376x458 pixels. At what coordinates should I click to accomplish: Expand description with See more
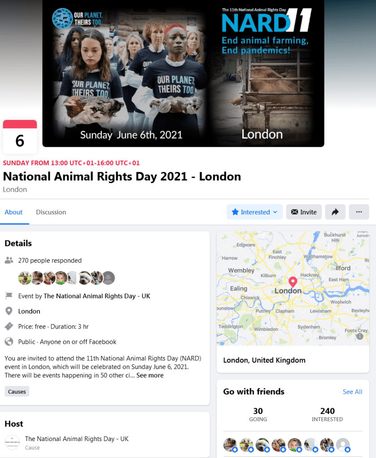tap(150, 375)
